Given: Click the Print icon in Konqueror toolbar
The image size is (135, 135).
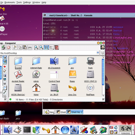Looking at the screenshot, I should (30, 48).
